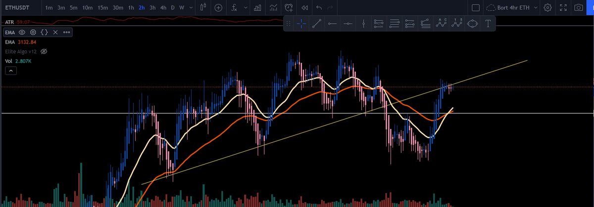Switch to 4h timeframe
The image size is (594, 207).
click(x=163, y=7)
